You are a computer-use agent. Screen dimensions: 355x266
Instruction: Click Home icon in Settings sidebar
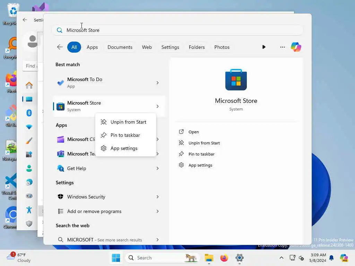tap(29, 85)
